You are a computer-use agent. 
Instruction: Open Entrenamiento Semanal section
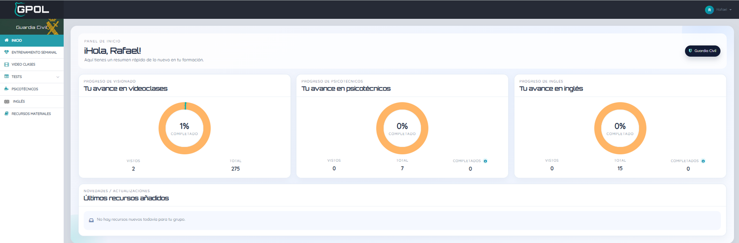(32, 52)
